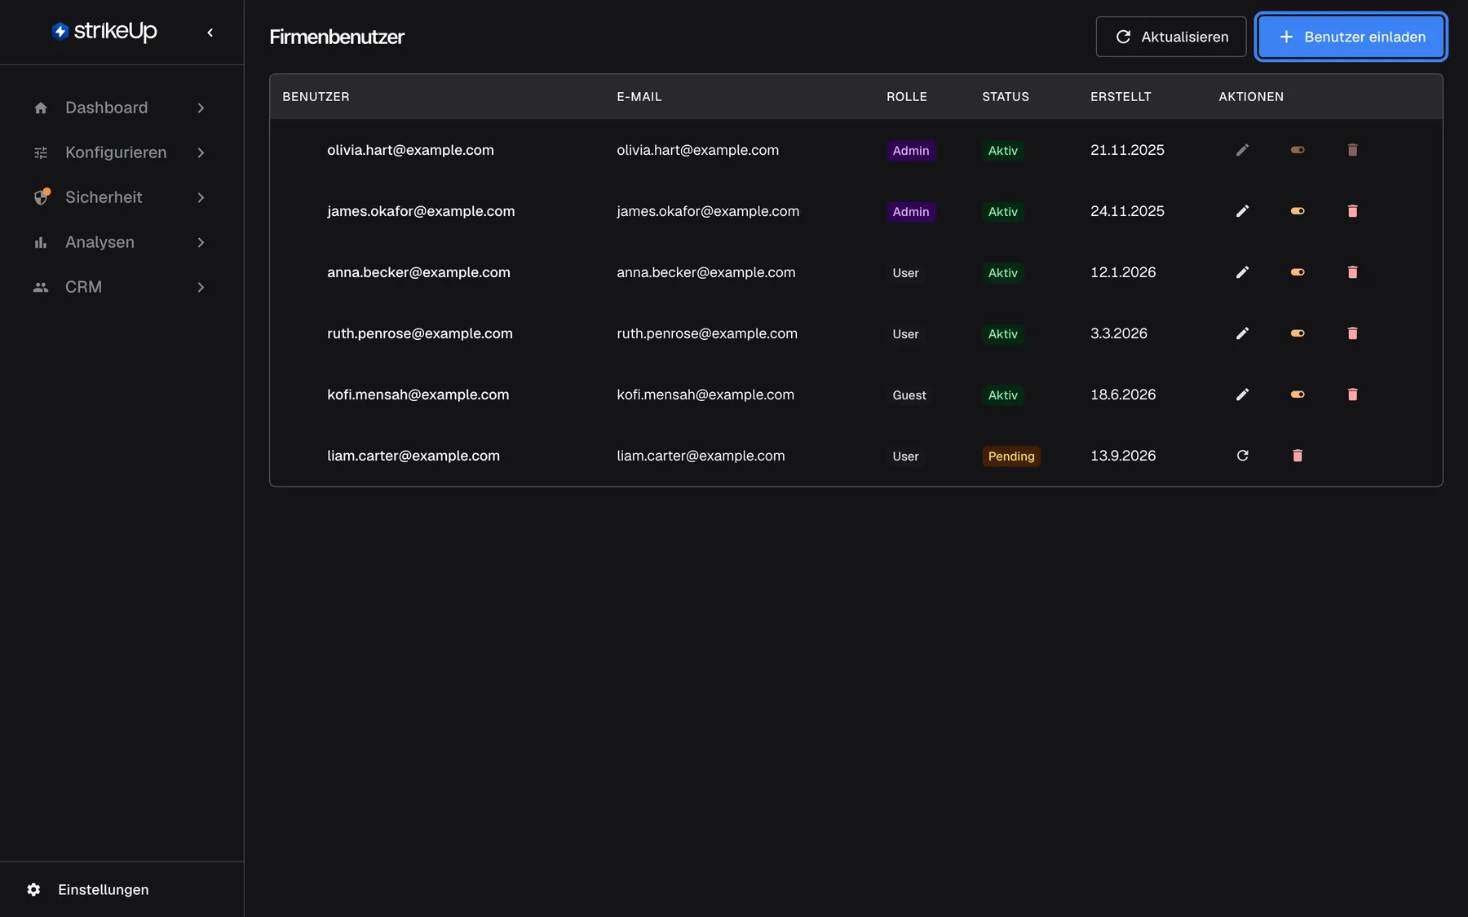This screenshot has height=917, width=1468.
Task: Expand the Sicherheit section chevron
Action: pyautogui.click(x=201, y=197)
